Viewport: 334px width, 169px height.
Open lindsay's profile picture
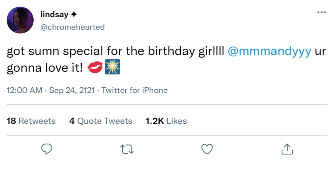tap(20, 20)
